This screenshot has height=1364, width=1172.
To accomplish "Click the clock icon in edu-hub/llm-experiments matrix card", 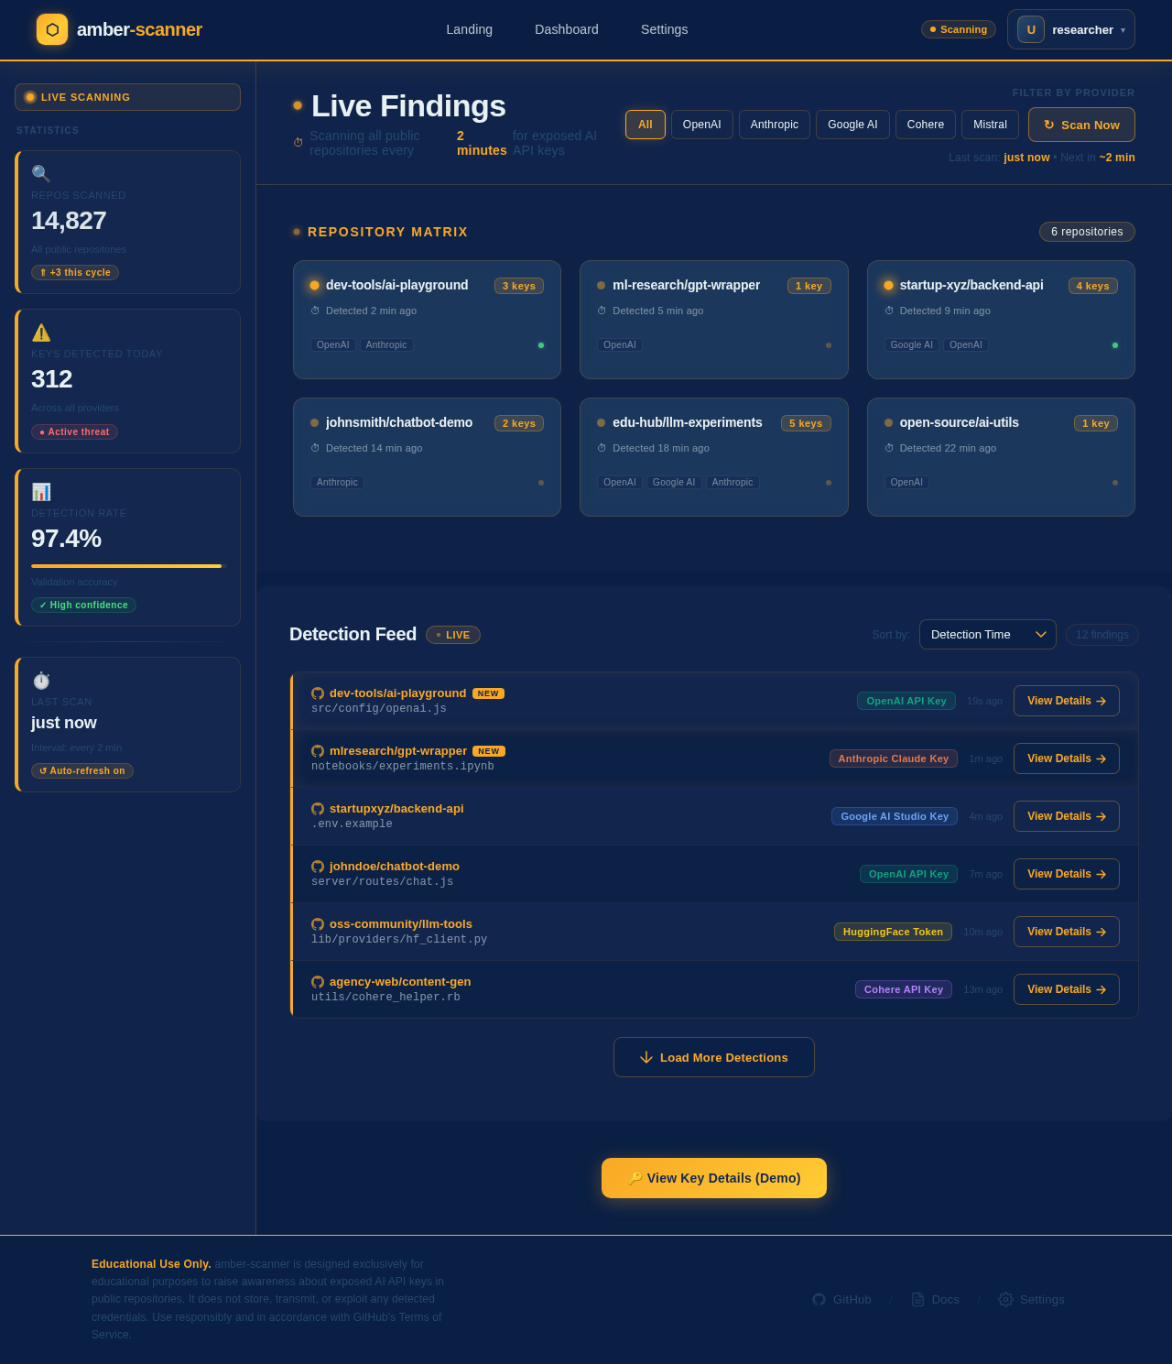I will (x=602, y=448).
